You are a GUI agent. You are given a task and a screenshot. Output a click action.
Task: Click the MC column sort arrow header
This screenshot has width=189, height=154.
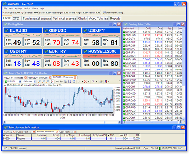pos(111,135)
